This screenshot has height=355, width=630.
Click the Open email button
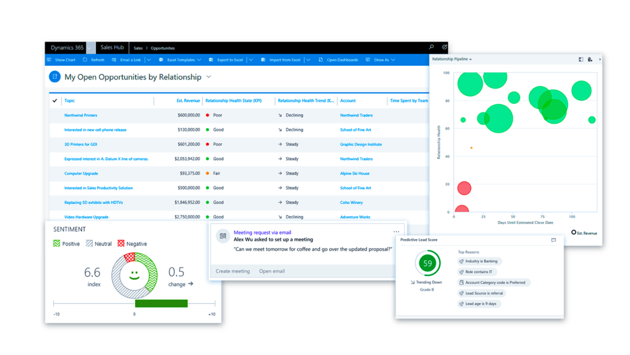tap(272, 271)
